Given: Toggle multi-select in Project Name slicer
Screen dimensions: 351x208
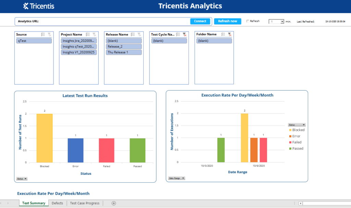Looking at the screenshot, I should (88, 34).
